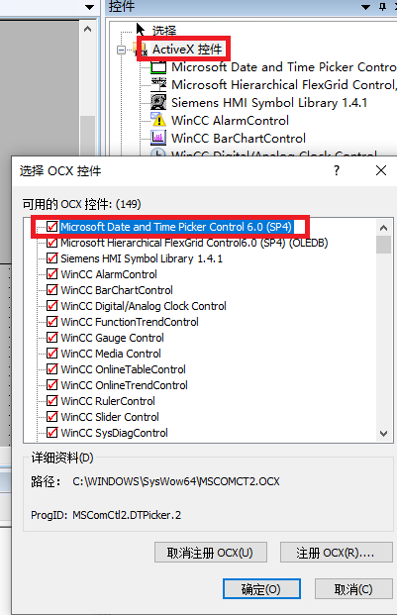Select WinCC Slider Control list entry
397x615 pixels.
110,417
